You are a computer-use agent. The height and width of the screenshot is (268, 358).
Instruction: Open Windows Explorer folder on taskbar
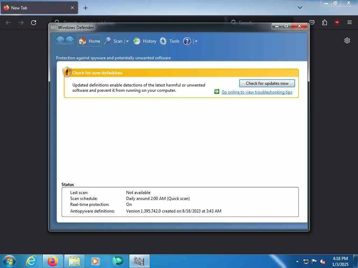tap(74, 261)
